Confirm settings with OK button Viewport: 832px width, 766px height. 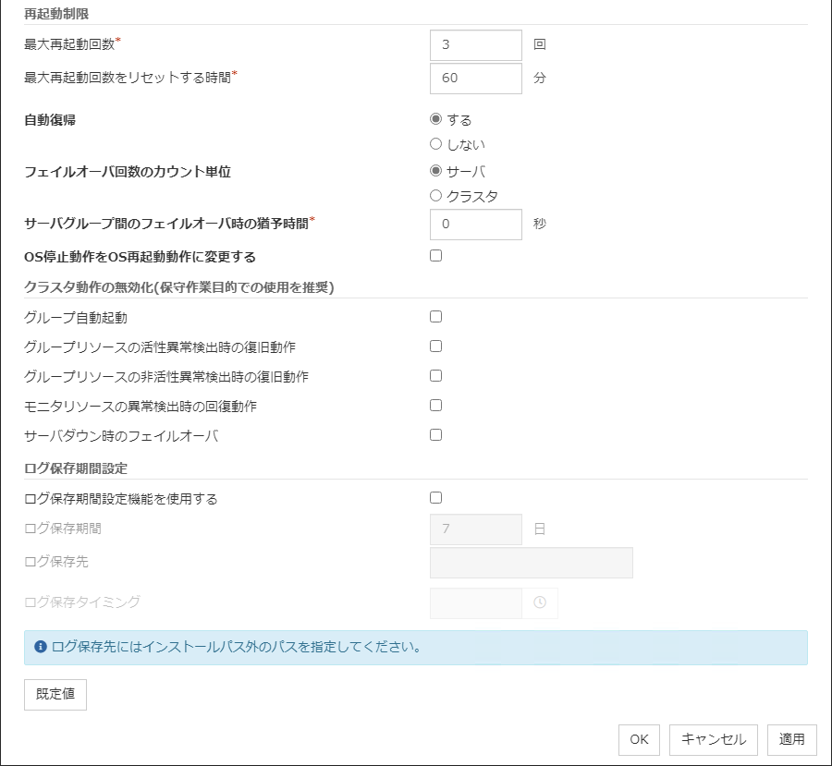[639, 739]
